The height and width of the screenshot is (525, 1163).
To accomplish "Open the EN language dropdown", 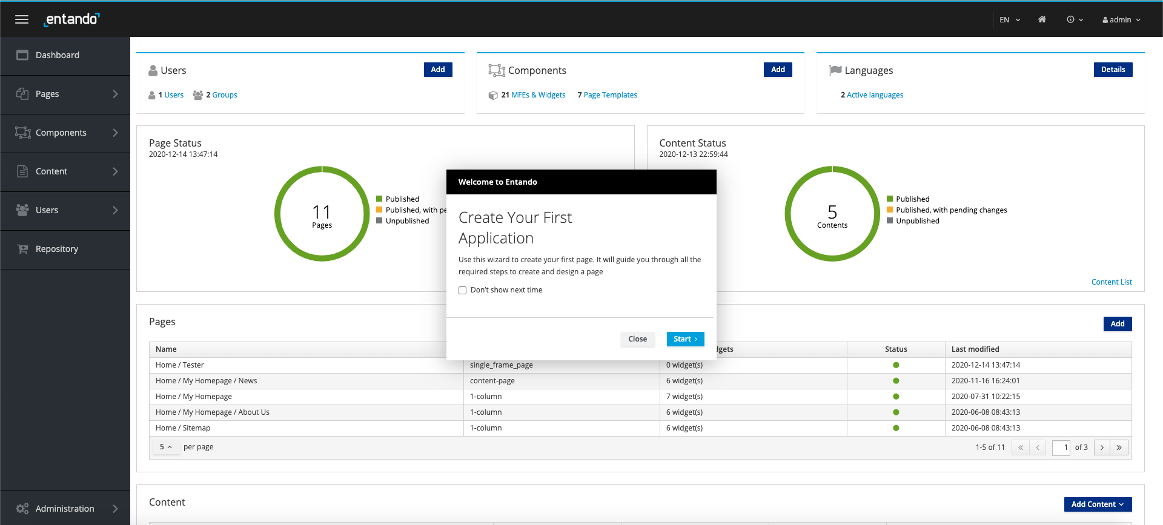I will (x=1010, y=19).
